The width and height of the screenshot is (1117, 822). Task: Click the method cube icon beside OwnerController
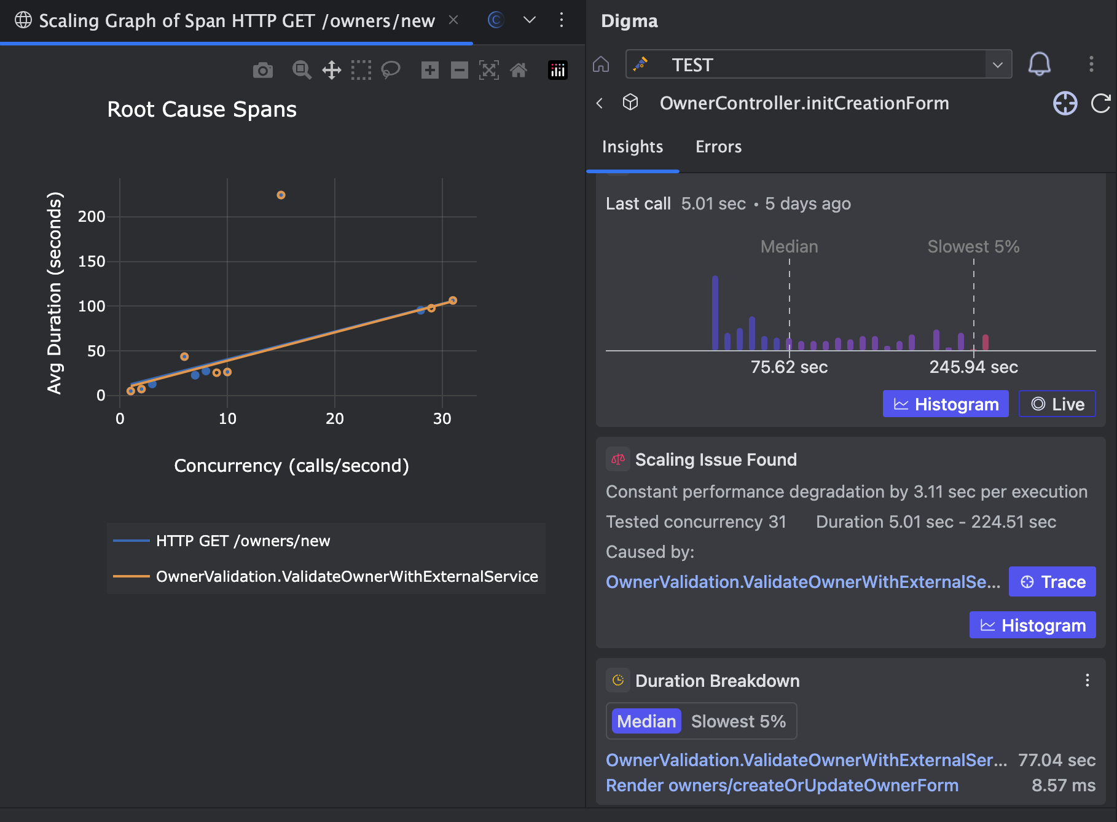coord(630,103)
